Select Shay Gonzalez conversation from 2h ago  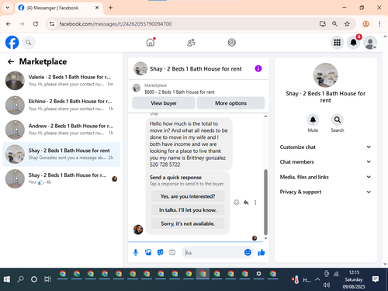(x=61, y=154)
